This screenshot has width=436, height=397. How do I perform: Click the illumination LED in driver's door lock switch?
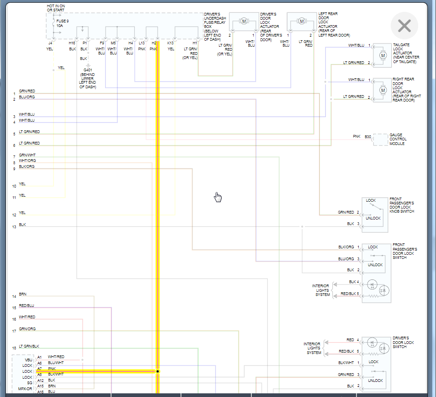click(372, 343)
